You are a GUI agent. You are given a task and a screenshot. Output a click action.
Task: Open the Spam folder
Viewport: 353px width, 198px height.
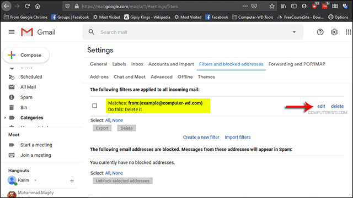(26, 97)
